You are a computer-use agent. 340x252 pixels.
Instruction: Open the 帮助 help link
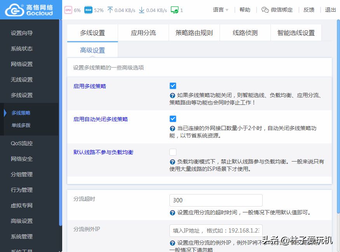(245, 10)
